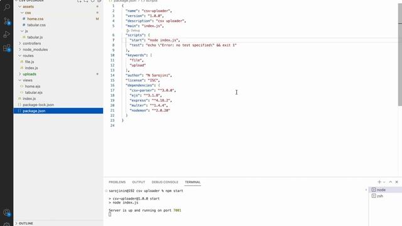Switch to the OUTPUT tab
Viewport: 402px width, 226px height.
pos(138,182)
